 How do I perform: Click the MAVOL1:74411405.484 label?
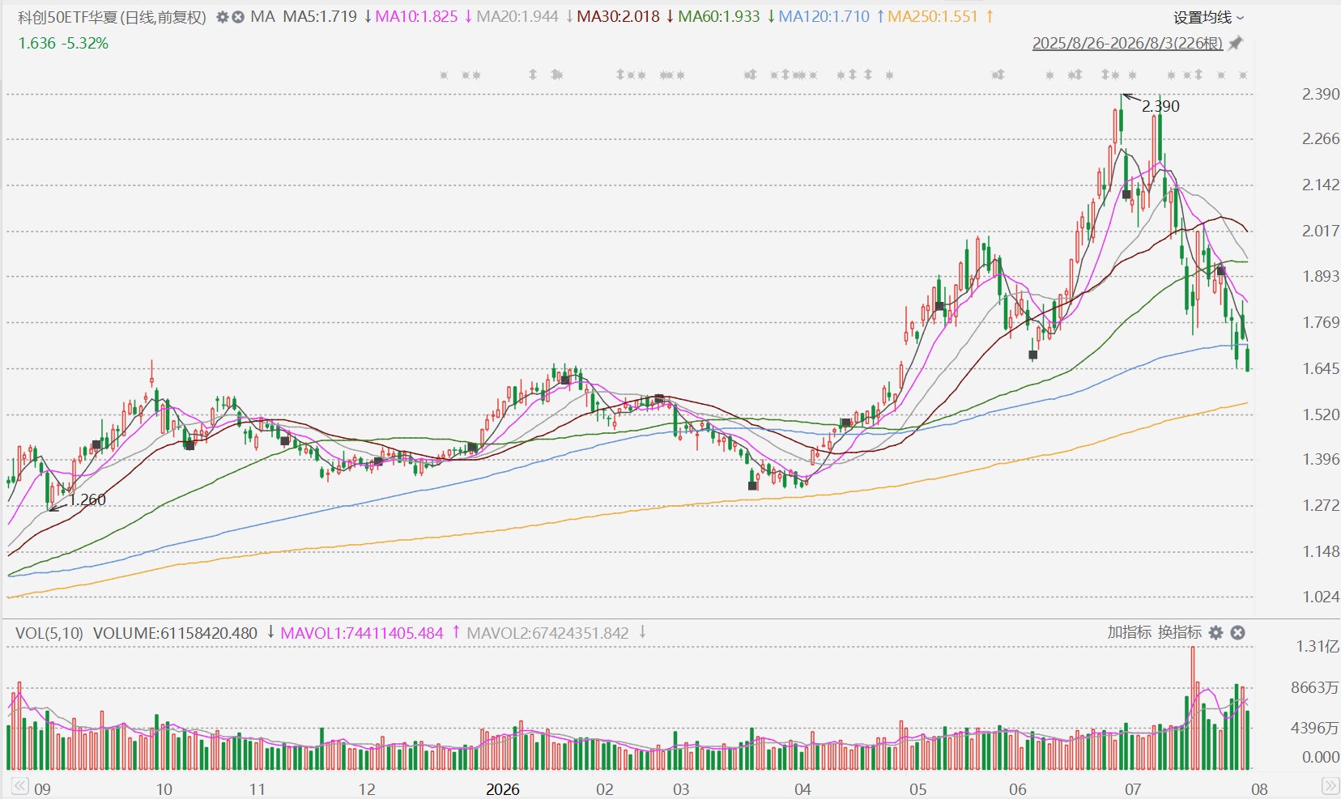coord(362,633)
